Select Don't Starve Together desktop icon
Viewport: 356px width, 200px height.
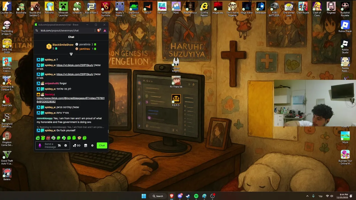coord(232,9)
